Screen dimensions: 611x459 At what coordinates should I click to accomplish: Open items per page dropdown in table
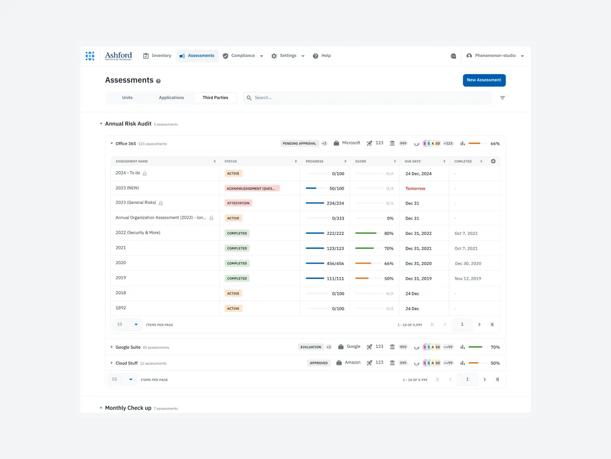128,325
